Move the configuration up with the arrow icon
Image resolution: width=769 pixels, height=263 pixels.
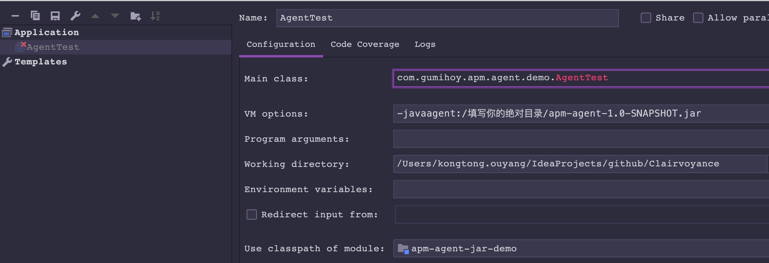click(95, 16)
